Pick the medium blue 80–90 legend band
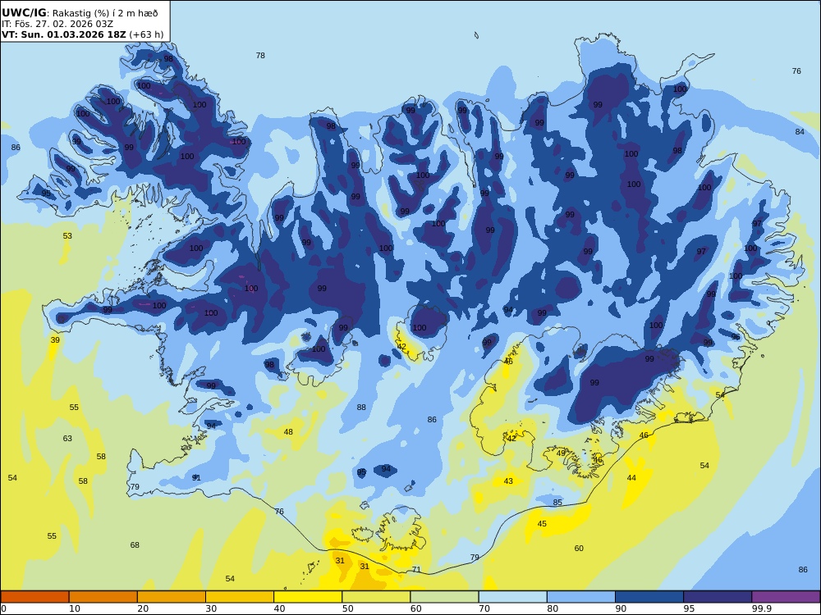Viewport: 821px width, 615px height. tap(581, 597)
